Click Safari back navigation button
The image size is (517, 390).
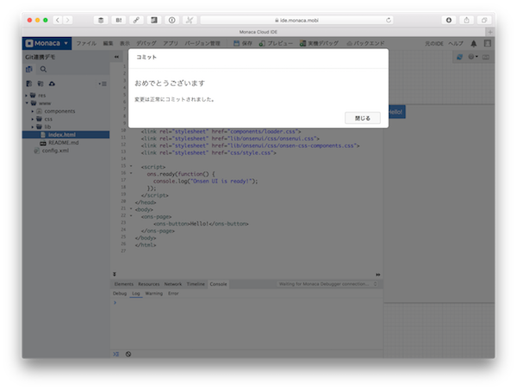(58, 20)
